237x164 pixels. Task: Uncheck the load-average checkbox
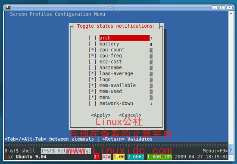pos(92,74)
